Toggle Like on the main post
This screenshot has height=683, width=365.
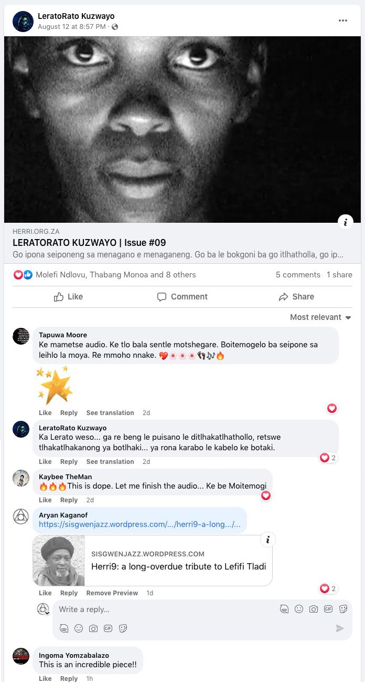coord(69,297)
